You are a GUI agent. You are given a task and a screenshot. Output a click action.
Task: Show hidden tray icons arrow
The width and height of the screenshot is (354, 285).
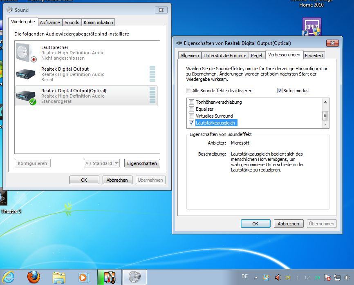coord(256,278)
